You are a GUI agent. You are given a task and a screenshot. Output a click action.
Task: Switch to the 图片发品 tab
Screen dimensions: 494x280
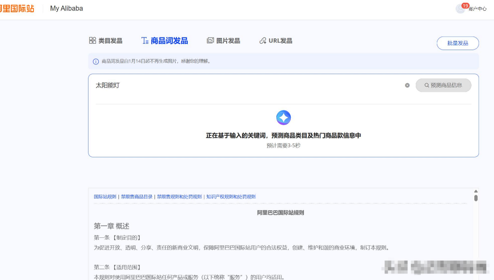click(x=223, y=41)
